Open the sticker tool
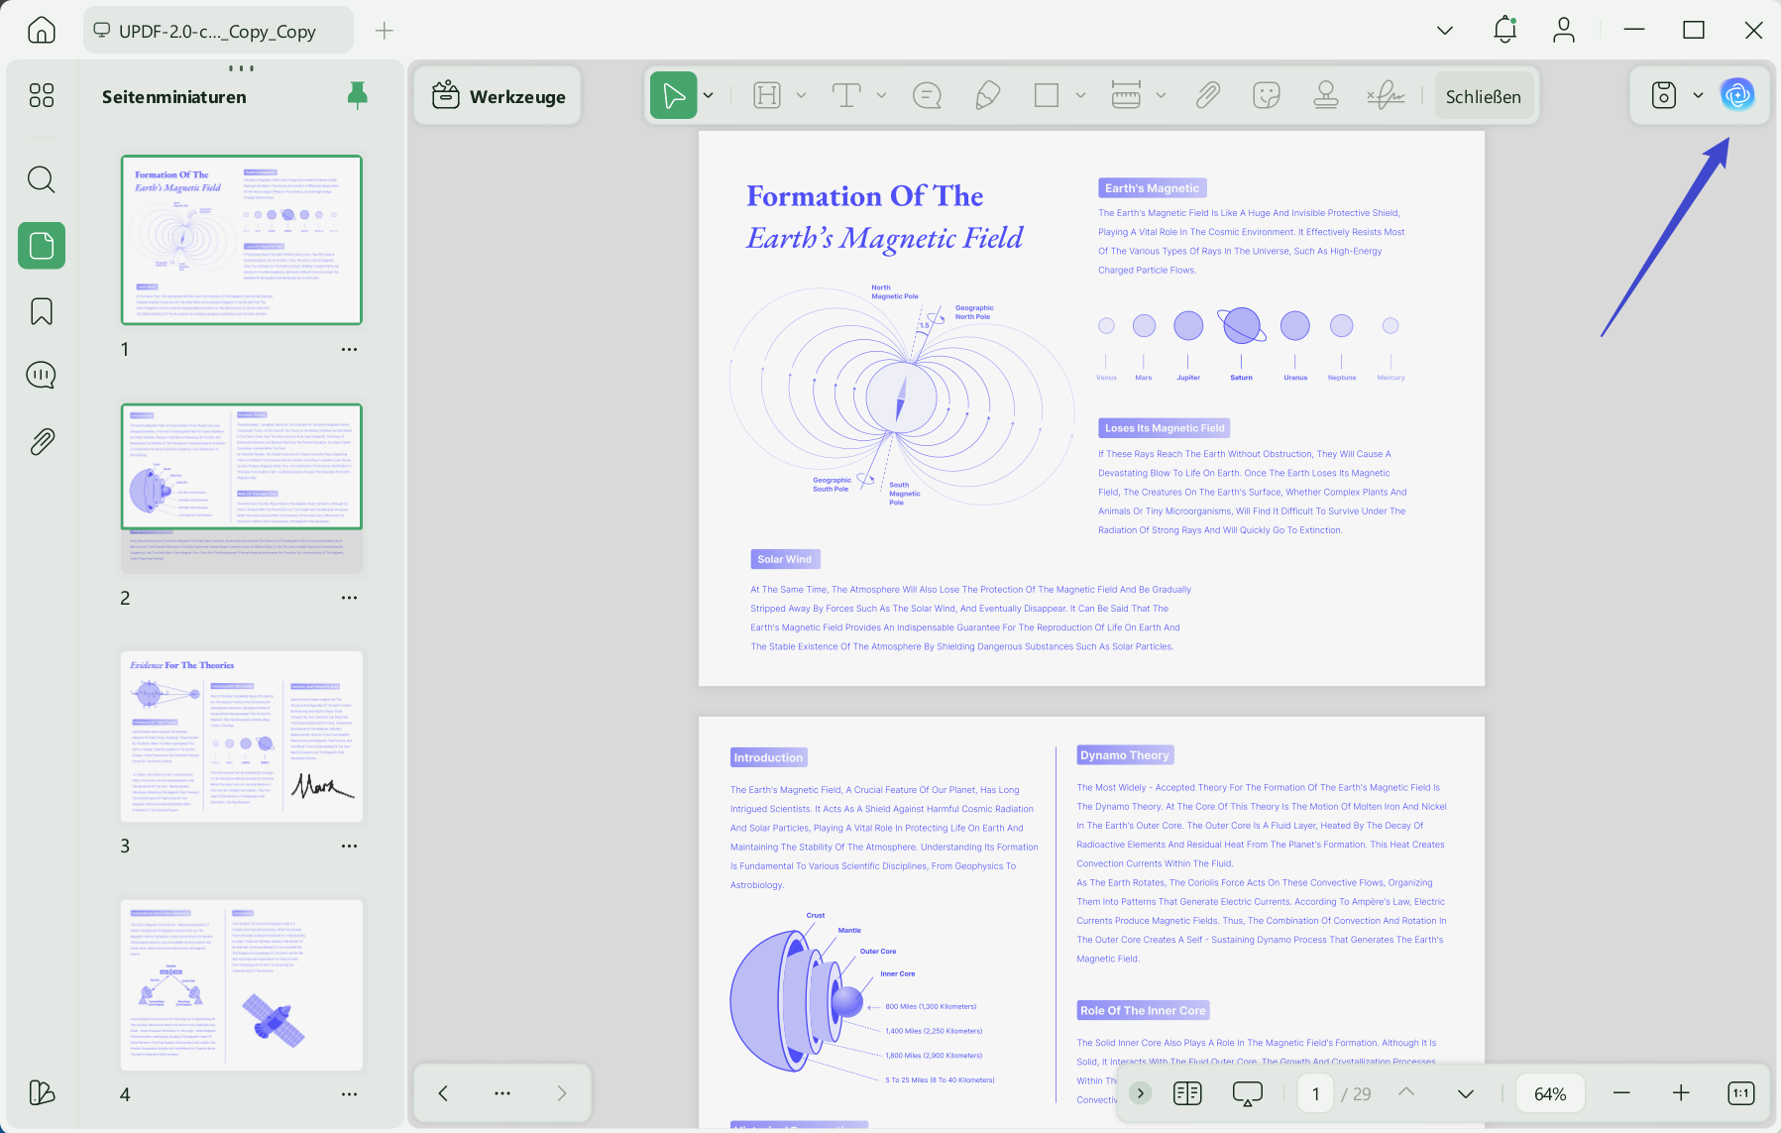Screen dimensions: 1781x1133 point(1267,95)
